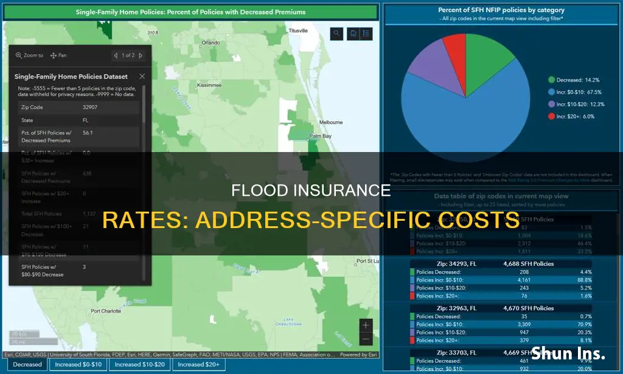Go to next popup feature

[141, 55]
